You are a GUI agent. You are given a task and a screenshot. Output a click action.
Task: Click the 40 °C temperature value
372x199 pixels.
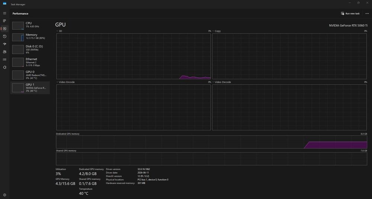click(83, 193)
